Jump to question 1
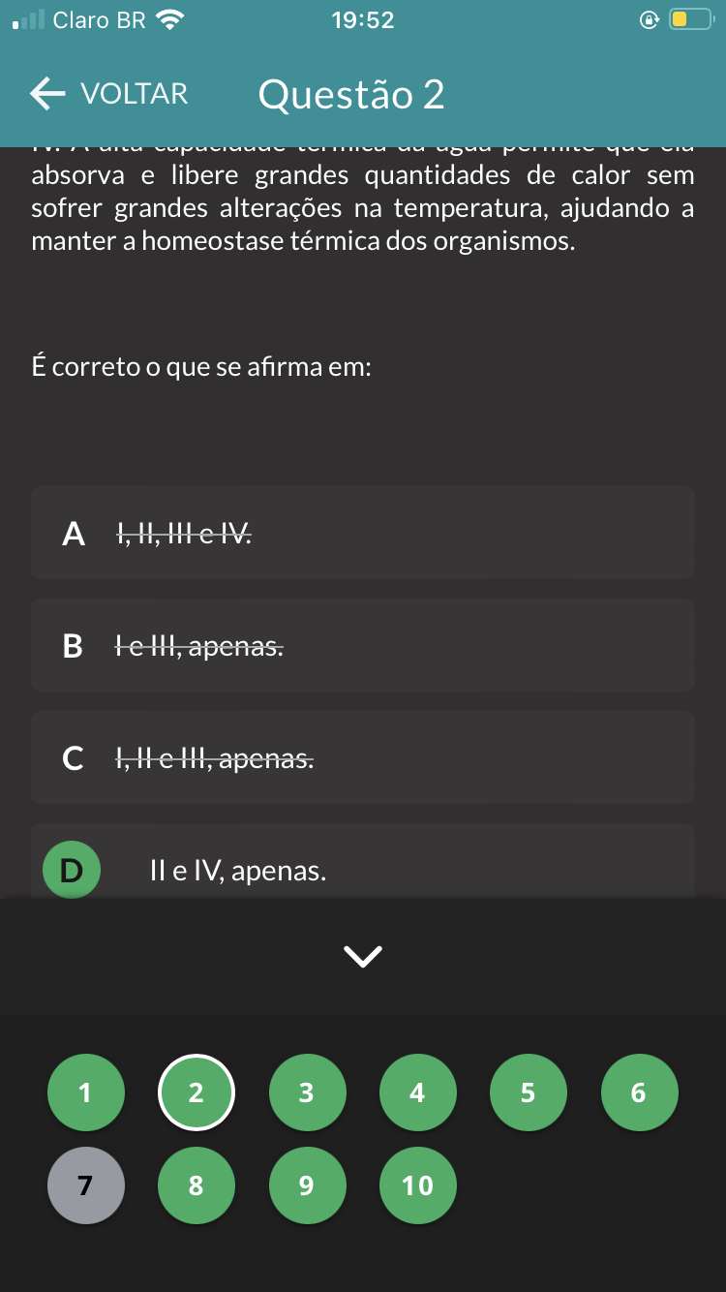Image resolution: width=726 pixels, height=1292 pixels. click(86, 1092)
